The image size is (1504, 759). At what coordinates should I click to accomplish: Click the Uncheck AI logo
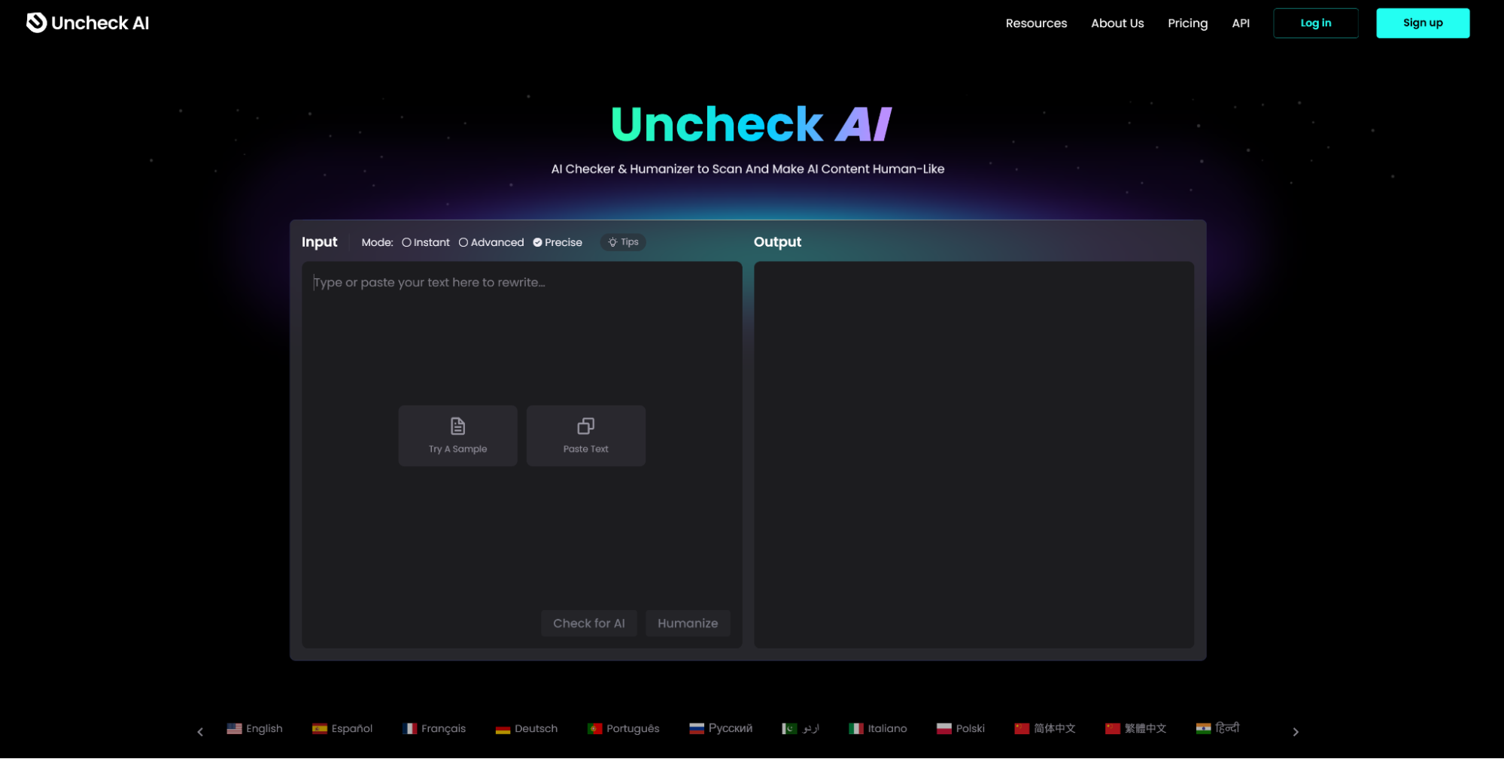pos(87,23)
